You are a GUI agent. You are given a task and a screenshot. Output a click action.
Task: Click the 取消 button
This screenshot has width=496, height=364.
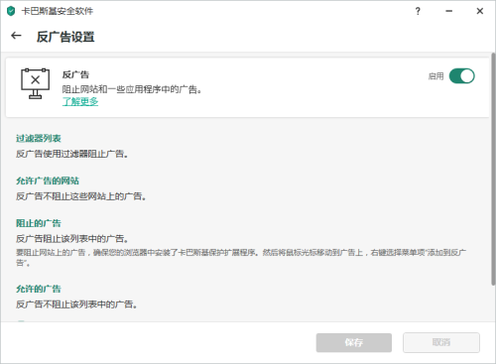441,342
